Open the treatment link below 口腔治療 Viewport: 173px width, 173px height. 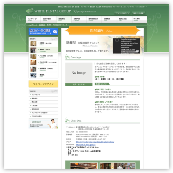click(43, 109)
